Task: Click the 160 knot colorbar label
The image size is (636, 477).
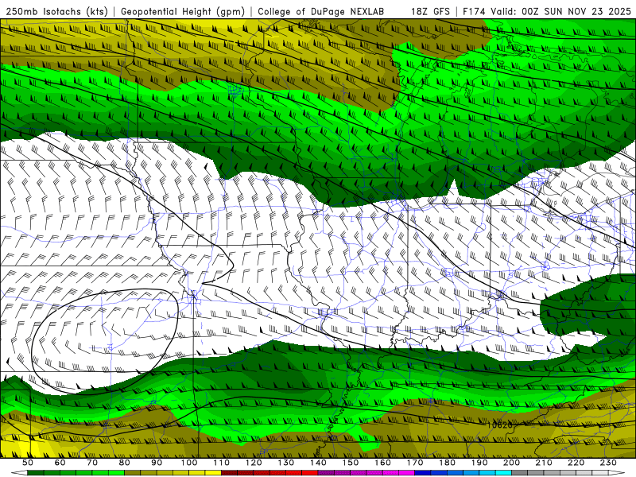Action: coord(382,463)
